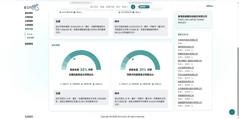Toggle the 2年到5年 legend on the 全國 chart
This screenshot has width=239, height=119.
pyautogui.click(x=75, y=84)
